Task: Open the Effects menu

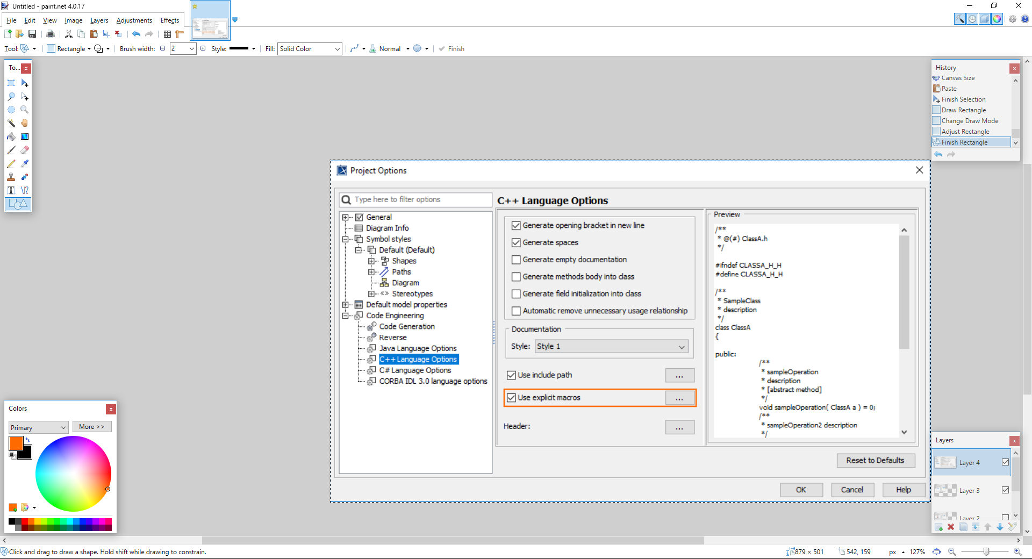Action: click(x=169, y=20)
